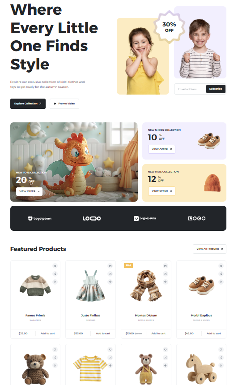The width and height of the screenshot is (234, 385).
Task: Focus the Email address input field
Action: [x=190, y=89]
